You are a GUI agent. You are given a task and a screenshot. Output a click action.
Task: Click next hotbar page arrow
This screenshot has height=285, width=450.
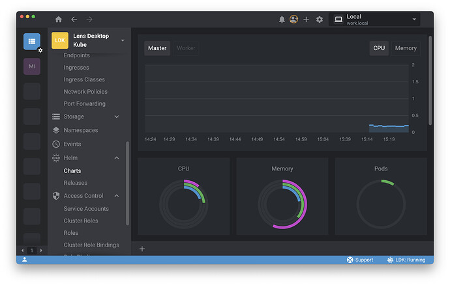pos(41,250)
